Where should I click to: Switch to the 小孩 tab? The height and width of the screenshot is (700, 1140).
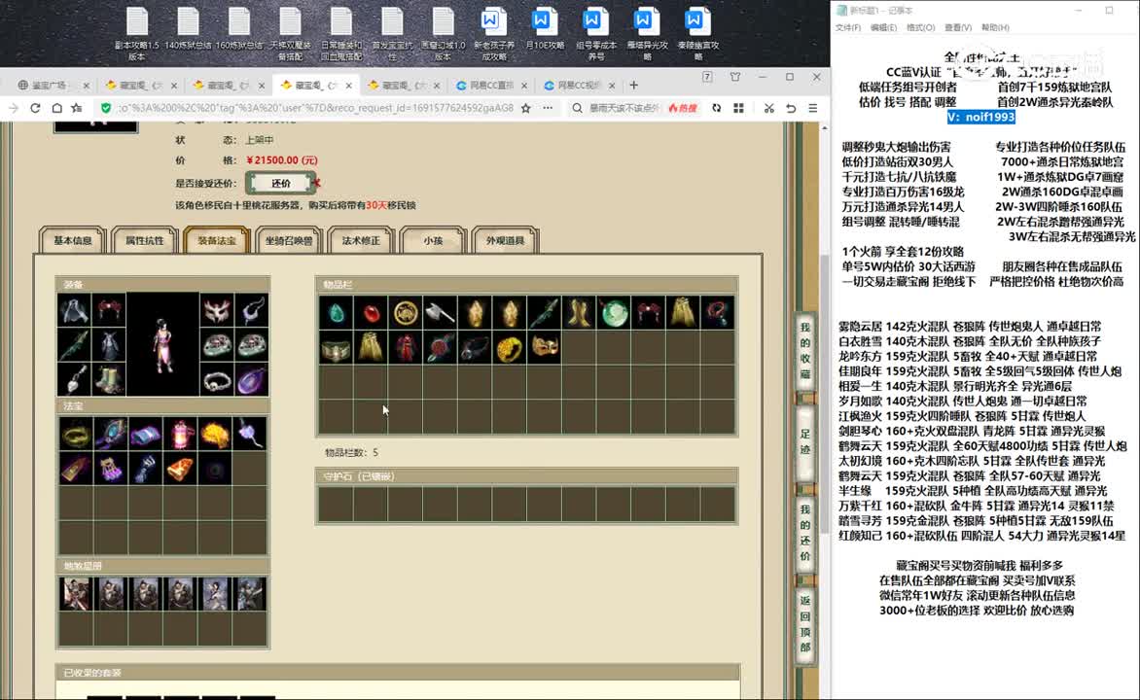click(x=433, y=240)
